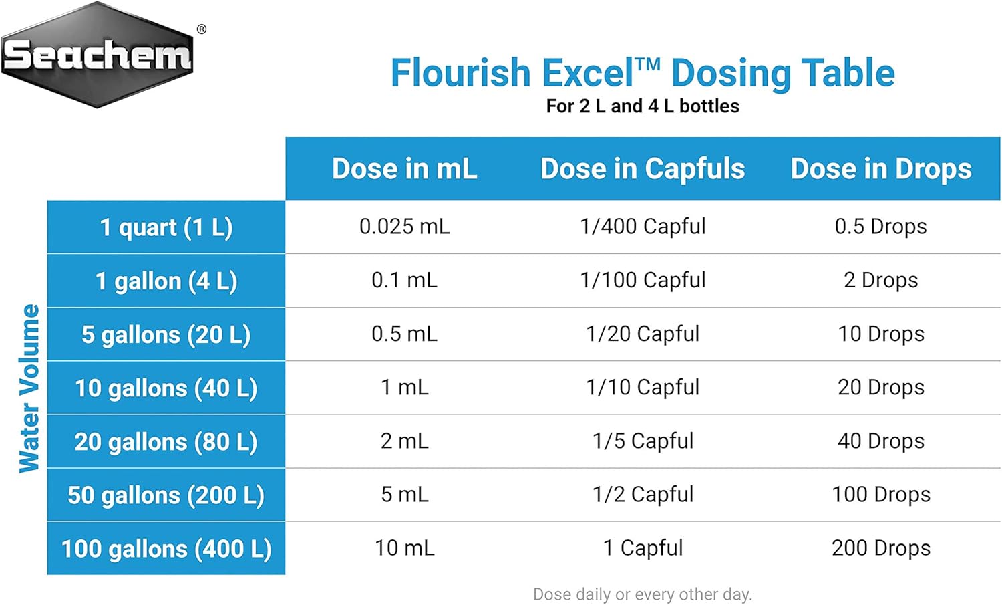Click the Dose in Capfuls column header
Screen dimensions: 1002x605
[x=643, y=169]
